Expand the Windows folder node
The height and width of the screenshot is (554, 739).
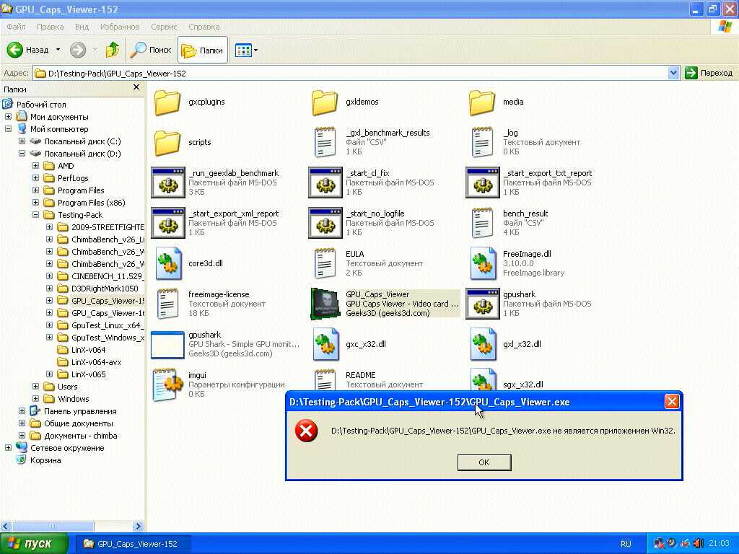tap(35, 398)
